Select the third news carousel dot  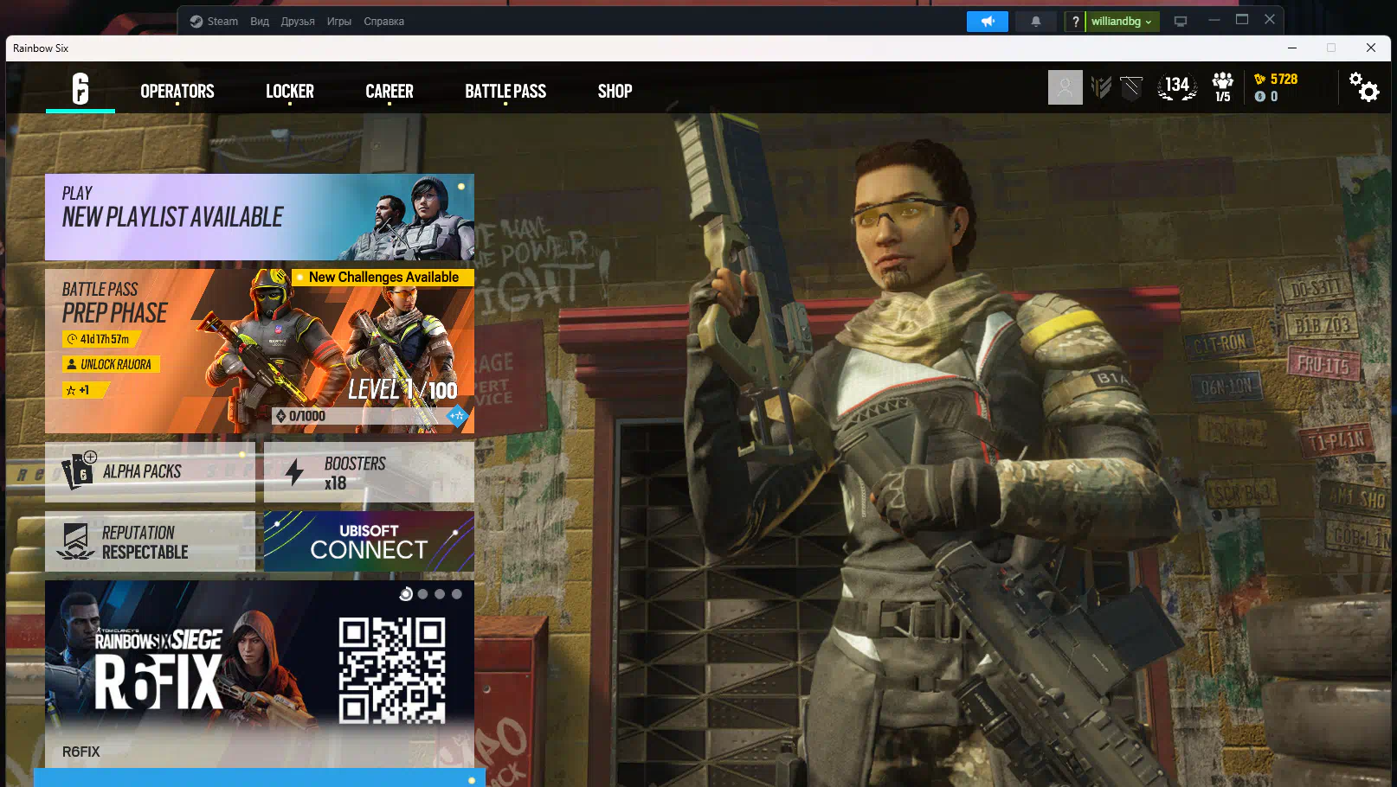(x=440, y=594)
